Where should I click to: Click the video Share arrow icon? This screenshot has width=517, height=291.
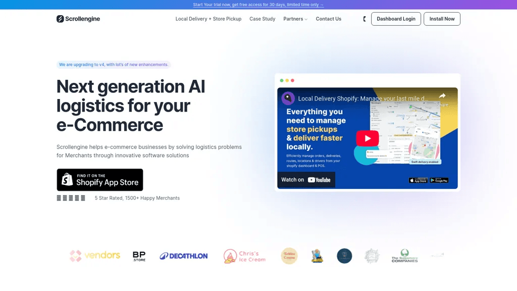[x=442, y=96]
